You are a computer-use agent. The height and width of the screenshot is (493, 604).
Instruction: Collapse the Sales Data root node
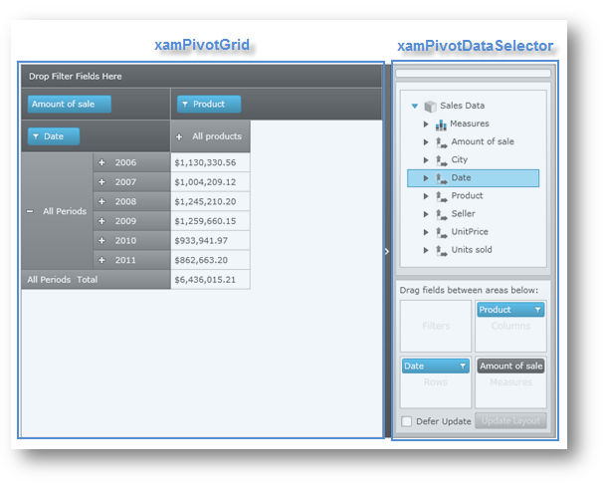[x=412, y=106]
